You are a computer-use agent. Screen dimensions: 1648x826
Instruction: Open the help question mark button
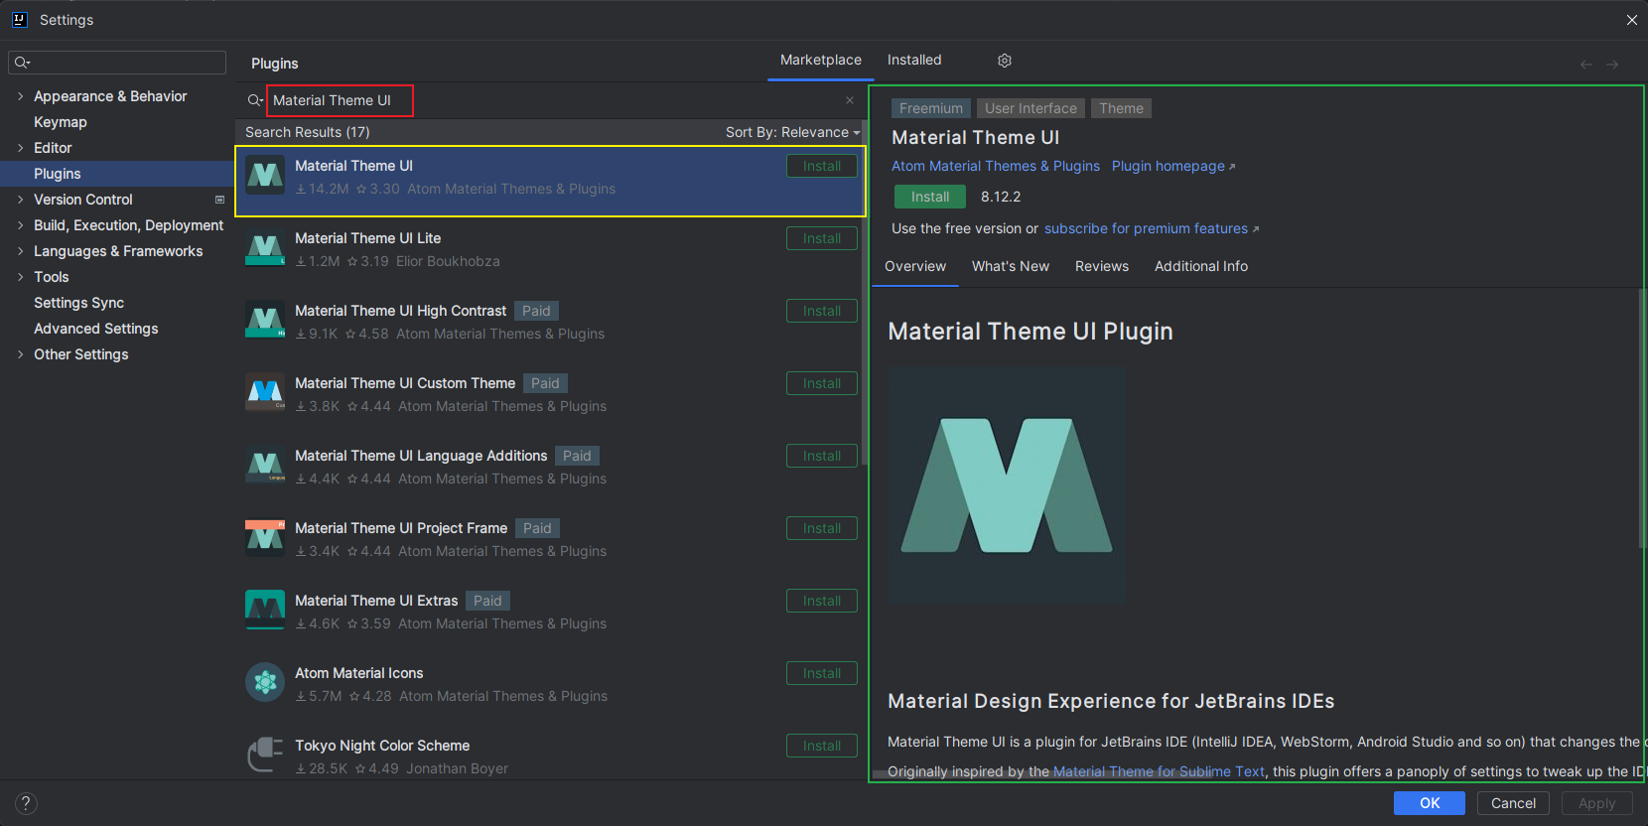26,803
